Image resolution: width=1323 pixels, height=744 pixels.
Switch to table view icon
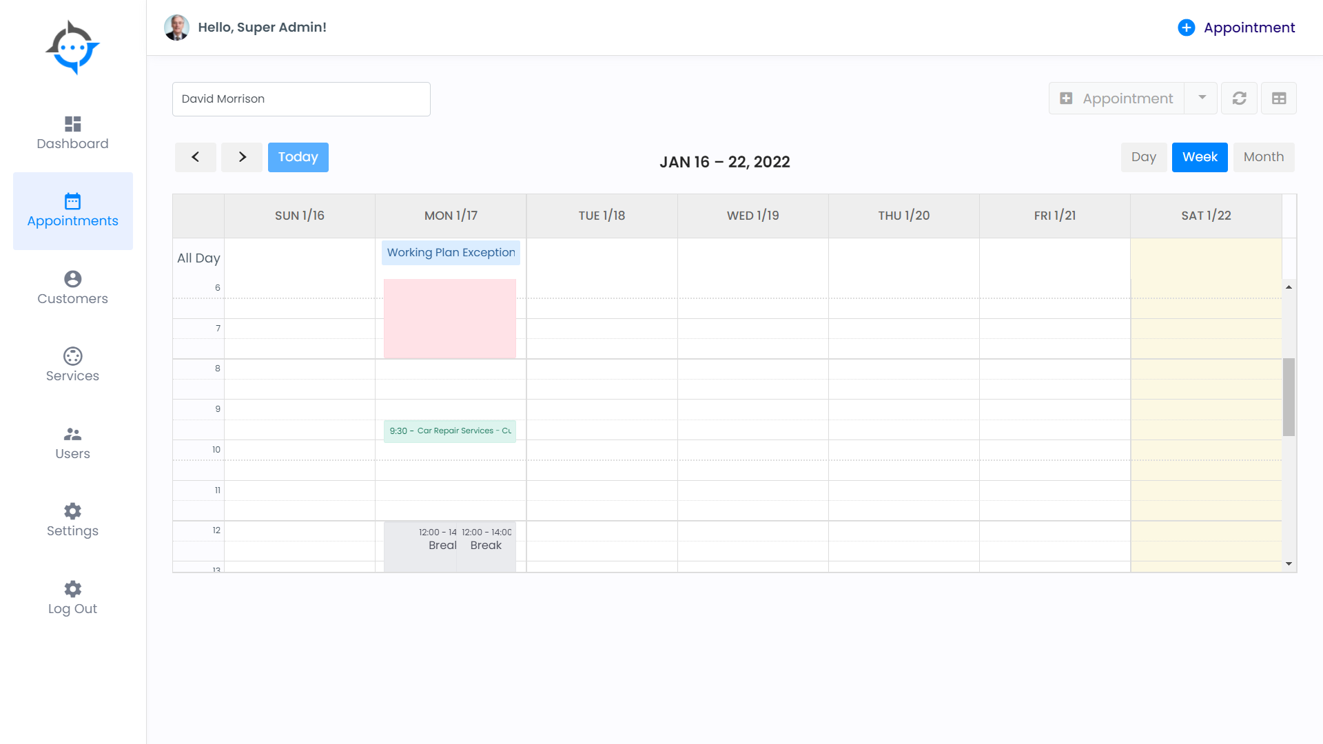point(1279,99)
